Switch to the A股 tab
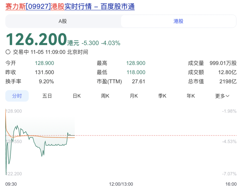 (62, 21)
